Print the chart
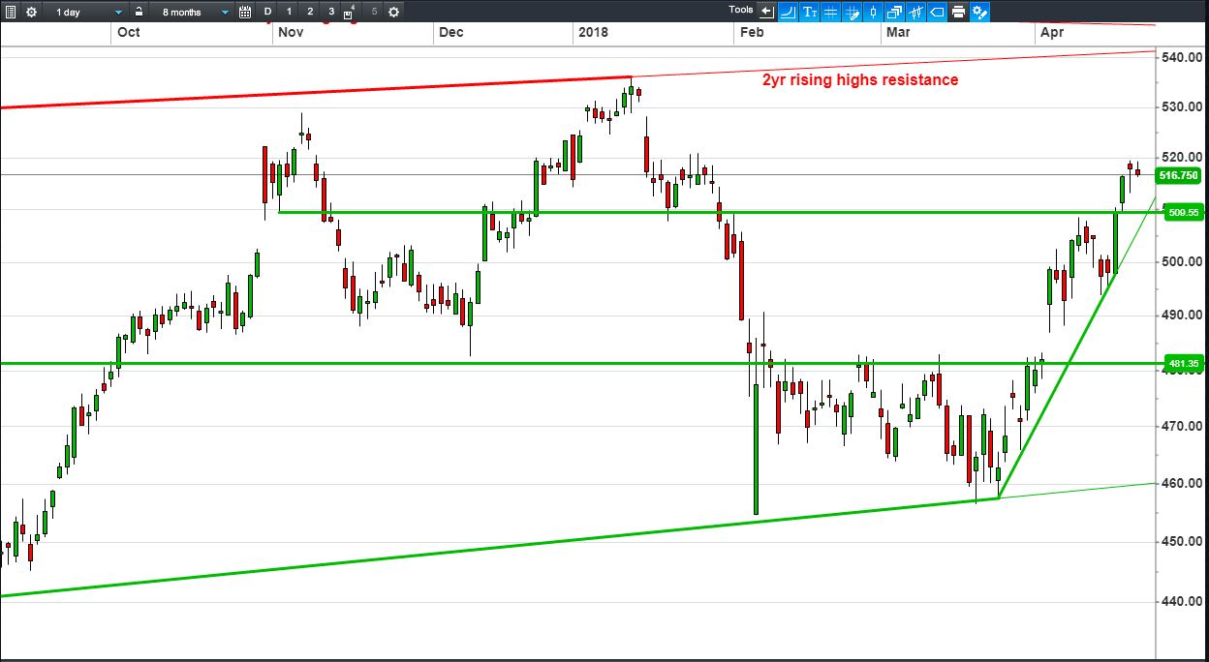 (958, 12)
